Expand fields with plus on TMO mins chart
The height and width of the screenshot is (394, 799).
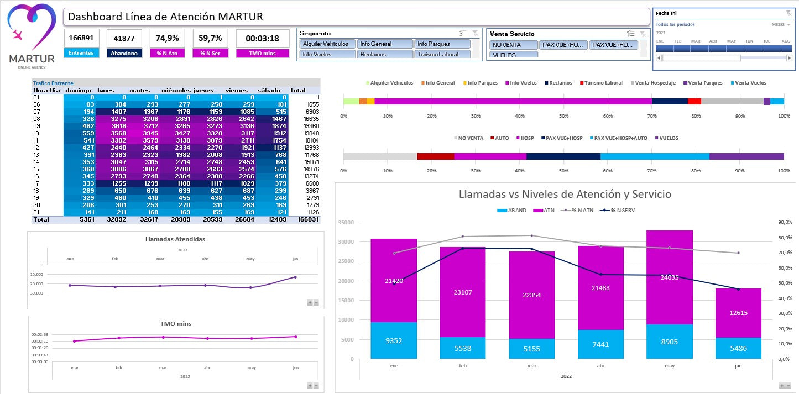click(310, 386)
